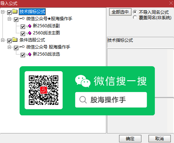Cancel the dialog with 取消
Image resolution: width=174 pixels, height=143 pixels.
pos(159,139)
